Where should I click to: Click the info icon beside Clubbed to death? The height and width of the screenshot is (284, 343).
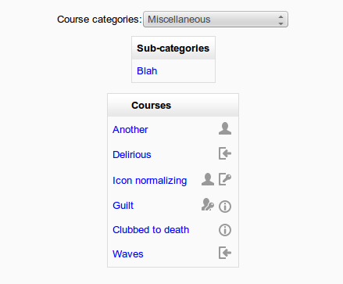pyautogui.click(x=225, y=230)
